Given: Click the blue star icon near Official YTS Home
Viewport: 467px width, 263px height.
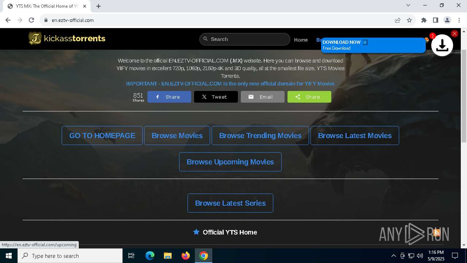Looking at the screenshot, I should pos(196,232).
